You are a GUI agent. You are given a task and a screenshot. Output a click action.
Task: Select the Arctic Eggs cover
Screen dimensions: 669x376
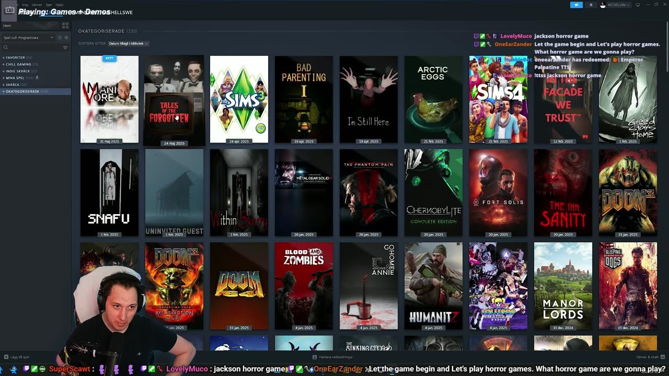pyautogui.click(x=433, y=99)
